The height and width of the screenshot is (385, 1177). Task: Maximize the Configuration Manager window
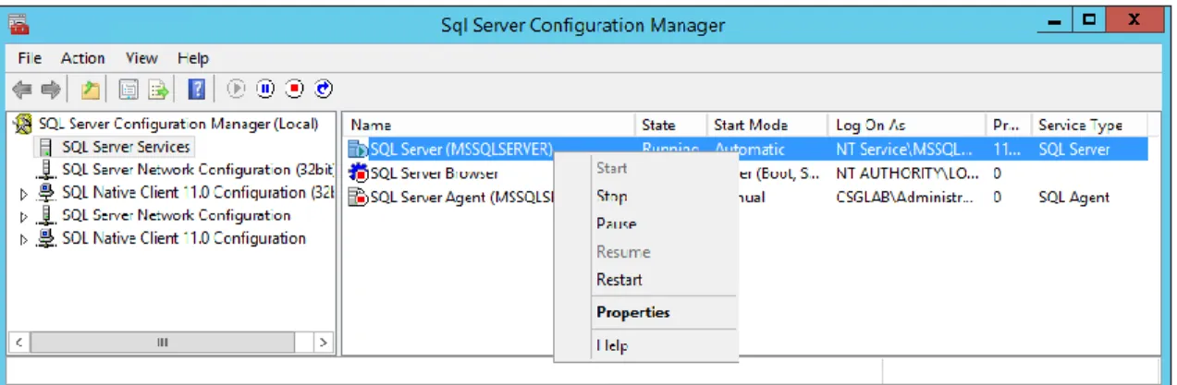(x=1087, y=20)
